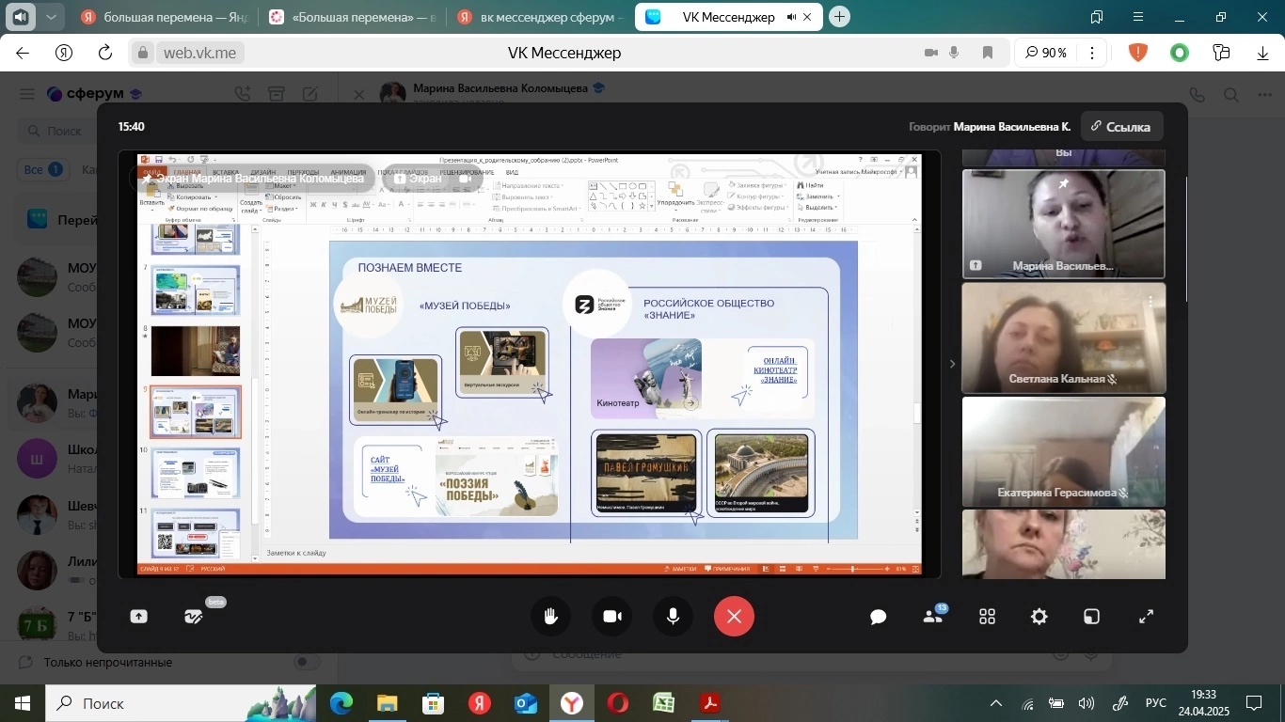Image resolution: width=1285 pixels, height=722 pixels.
Task: Open the browser bookmarks panel icon
Action: [1097, 17]
